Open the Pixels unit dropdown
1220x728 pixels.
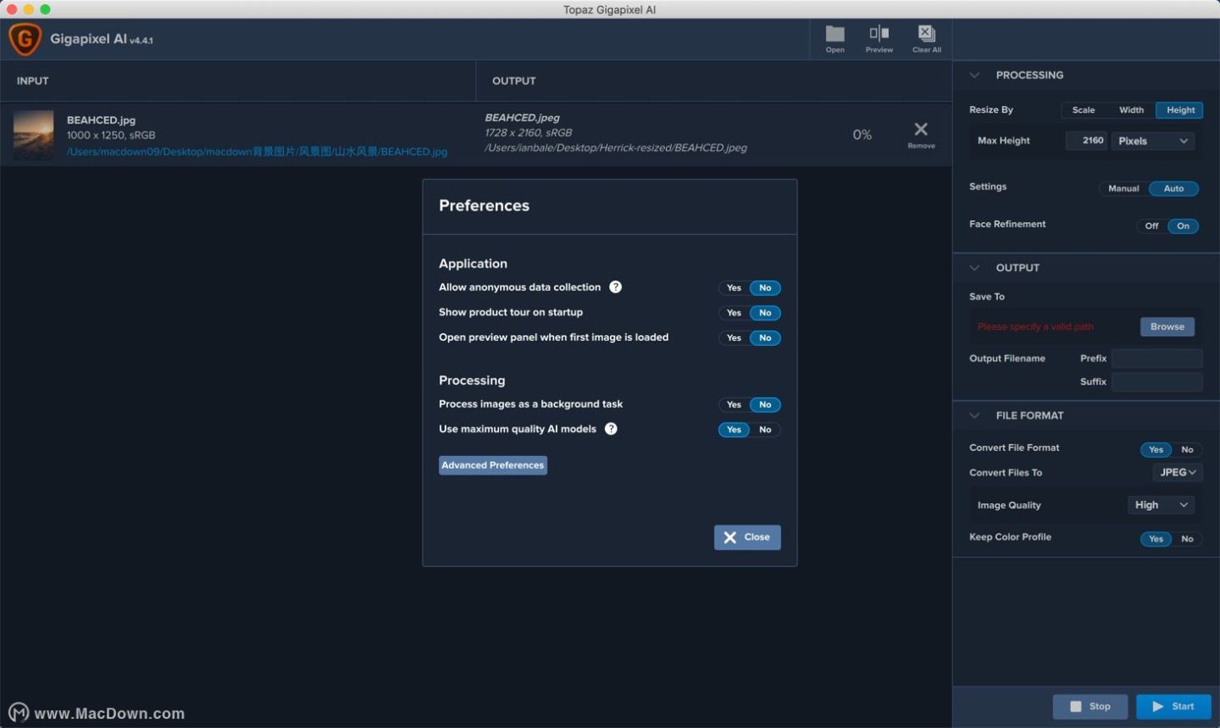(1153, 141)
